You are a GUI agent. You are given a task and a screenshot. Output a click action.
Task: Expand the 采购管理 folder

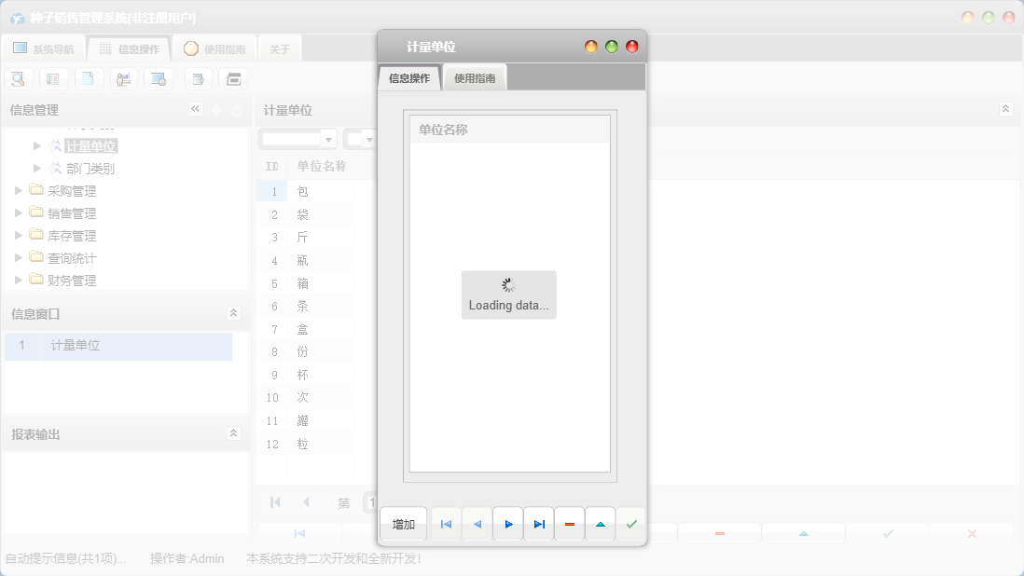coord(21,191)
